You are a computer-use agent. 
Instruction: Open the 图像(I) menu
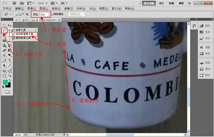tap(32, 9)
